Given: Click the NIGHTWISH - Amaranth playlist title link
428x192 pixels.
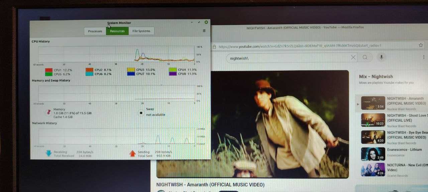Looking at the screenshot, I should pos(407,101).
